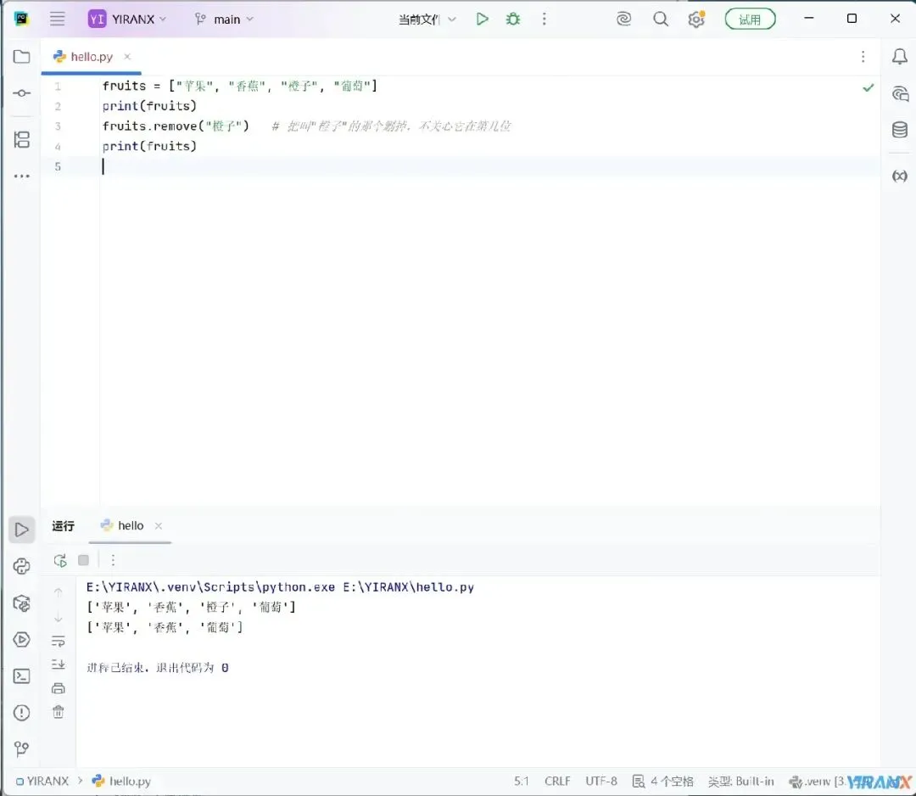
Task: Open the Git tool window
Action: pos(21,748)
